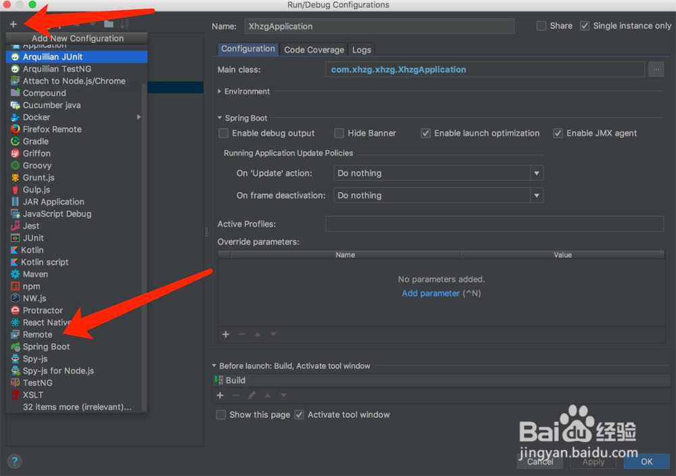Click the Kotlin script icon
This screenshot has height=476, width=676.
click(14, 262)
